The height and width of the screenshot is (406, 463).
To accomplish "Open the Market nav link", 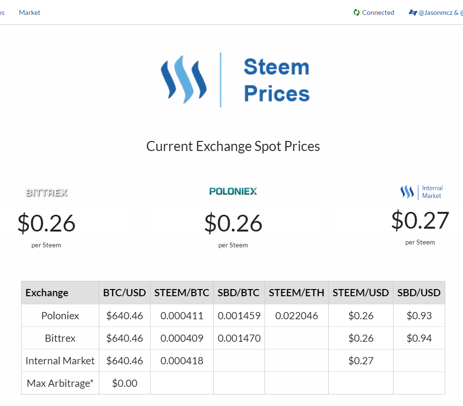I will 30,12.
